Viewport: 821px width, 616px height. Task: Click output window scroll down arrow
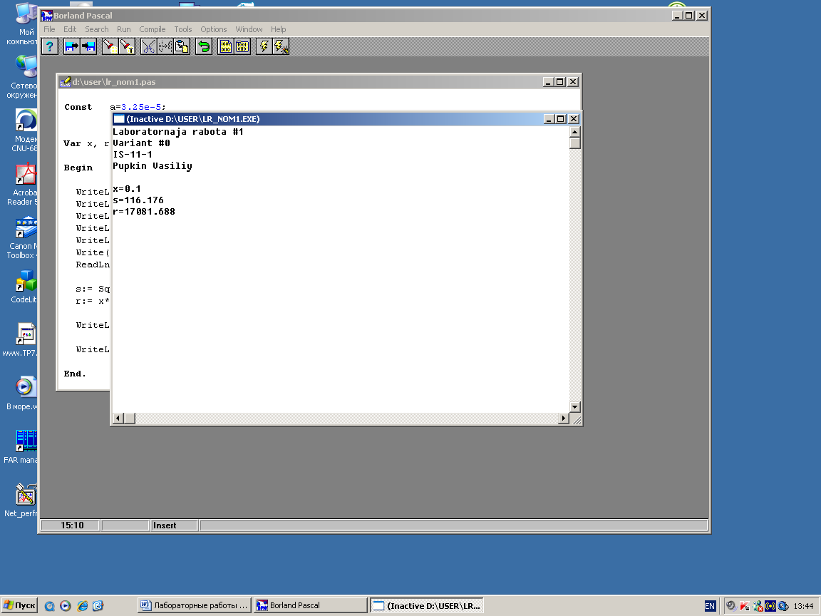click(x=574, y=406)
